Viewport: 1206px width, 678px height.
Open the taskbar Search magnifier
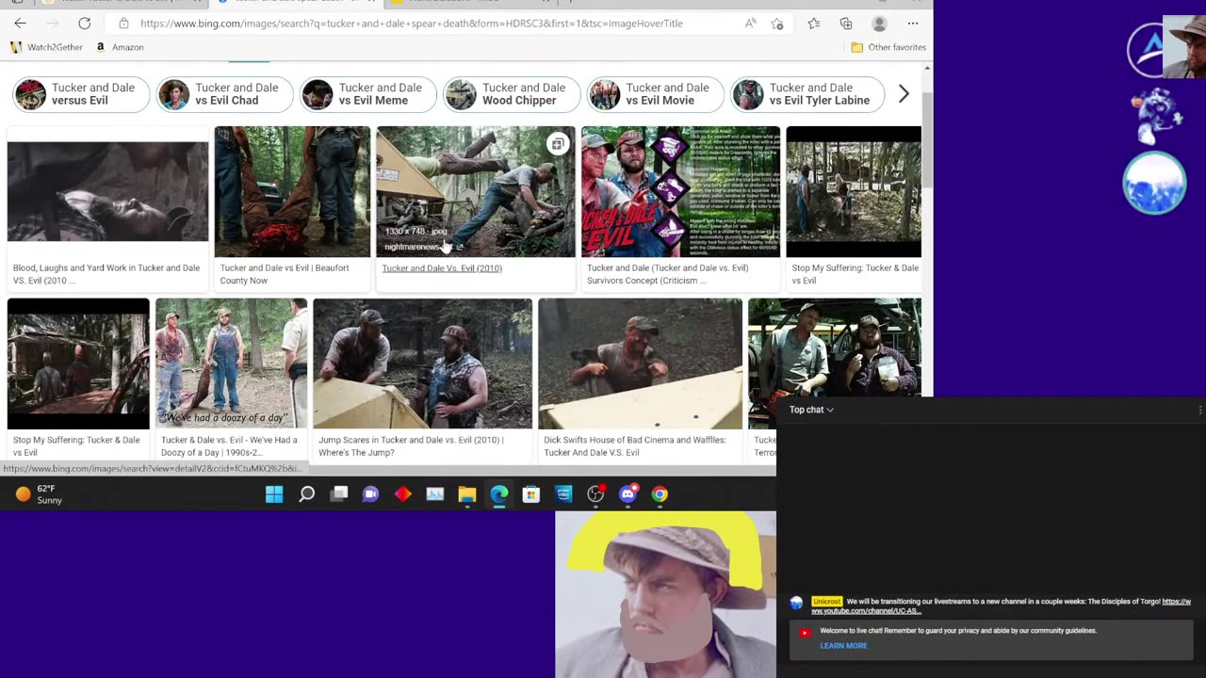point(306,494)
